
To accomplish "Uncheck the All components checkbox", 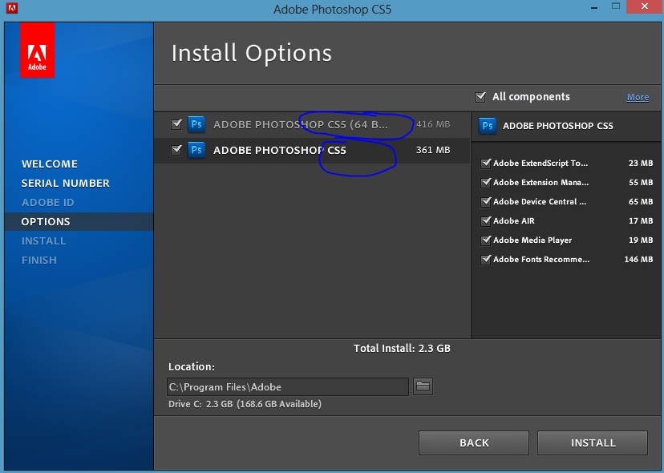I will (x=480, y=97).
